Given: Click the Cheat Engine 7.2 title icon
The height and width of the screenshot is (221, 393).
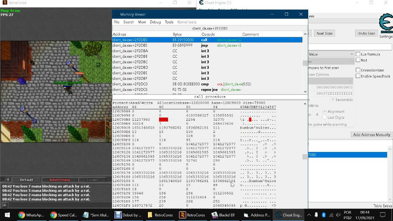Looking at the screenshot, I should pos(201,3).
